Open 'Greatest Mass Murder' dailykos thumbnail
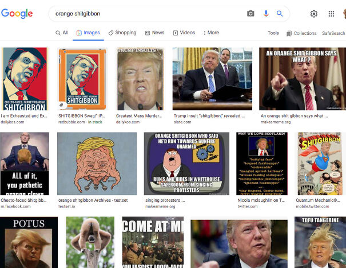Viewport: 346px width, 268px height. coord(140,79)
